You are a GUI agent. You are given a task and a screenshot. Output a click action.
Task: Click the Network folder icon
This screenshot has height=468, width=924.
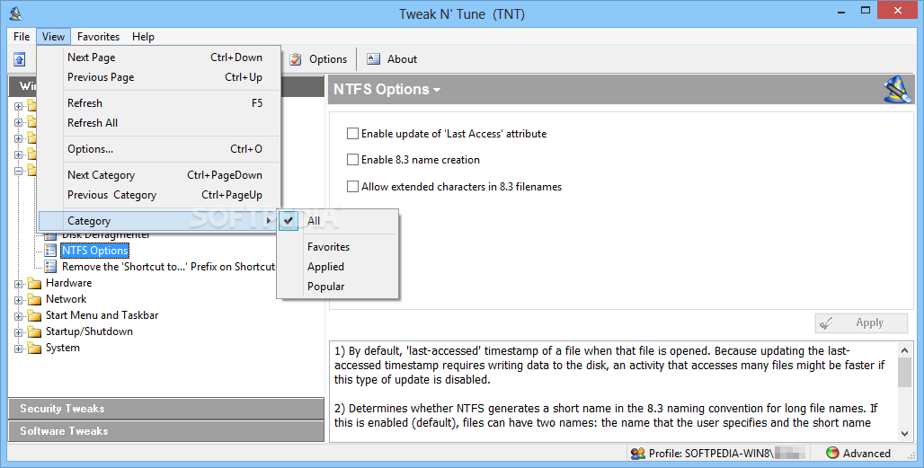[x=35, y=299]
